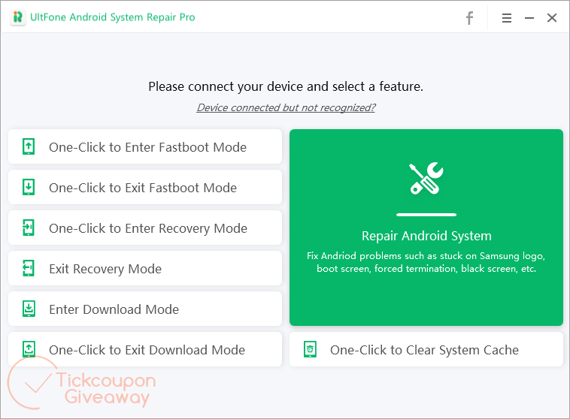570x419 pixels.
Task: Open the Facebook page icon
Action: tap(469, 18)
